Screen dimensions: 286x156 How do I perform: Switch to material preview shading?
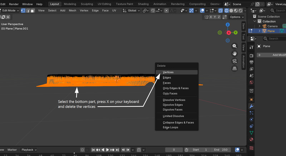click(x=236, y=11)
